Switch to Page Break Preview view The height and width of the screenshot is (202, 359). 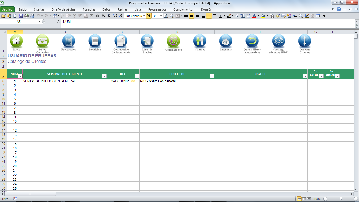309,199
